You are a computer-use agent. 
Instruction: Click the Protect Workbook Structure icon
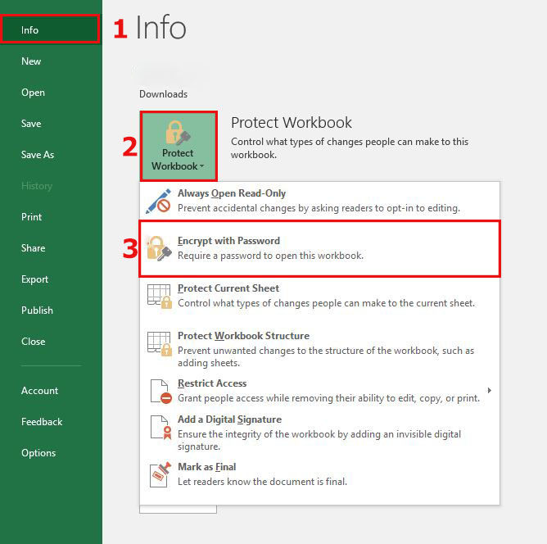(x=158, y=343)
